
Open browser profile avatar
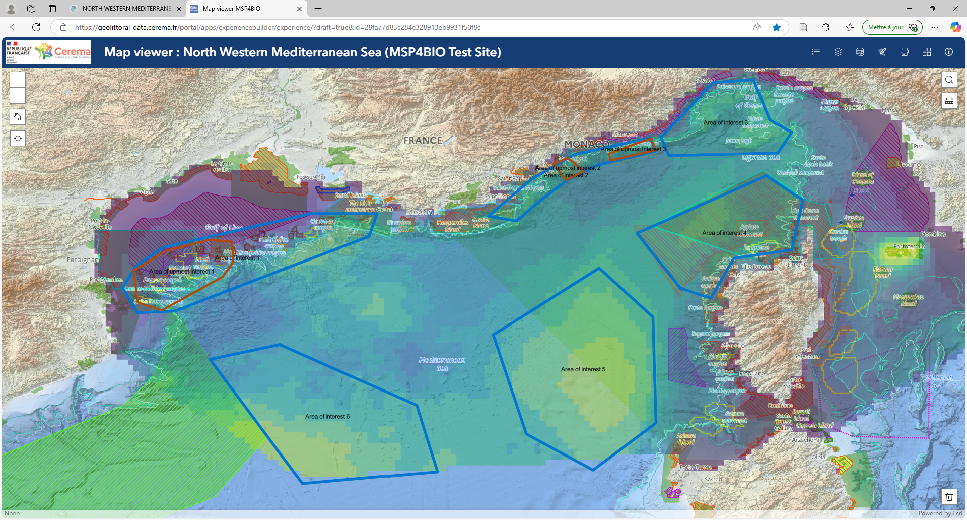coord(11,9)
